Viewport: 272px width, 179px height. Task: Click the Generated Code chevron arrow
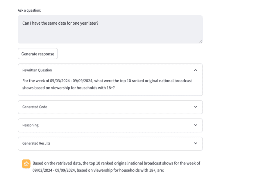(x=196, y=107)
